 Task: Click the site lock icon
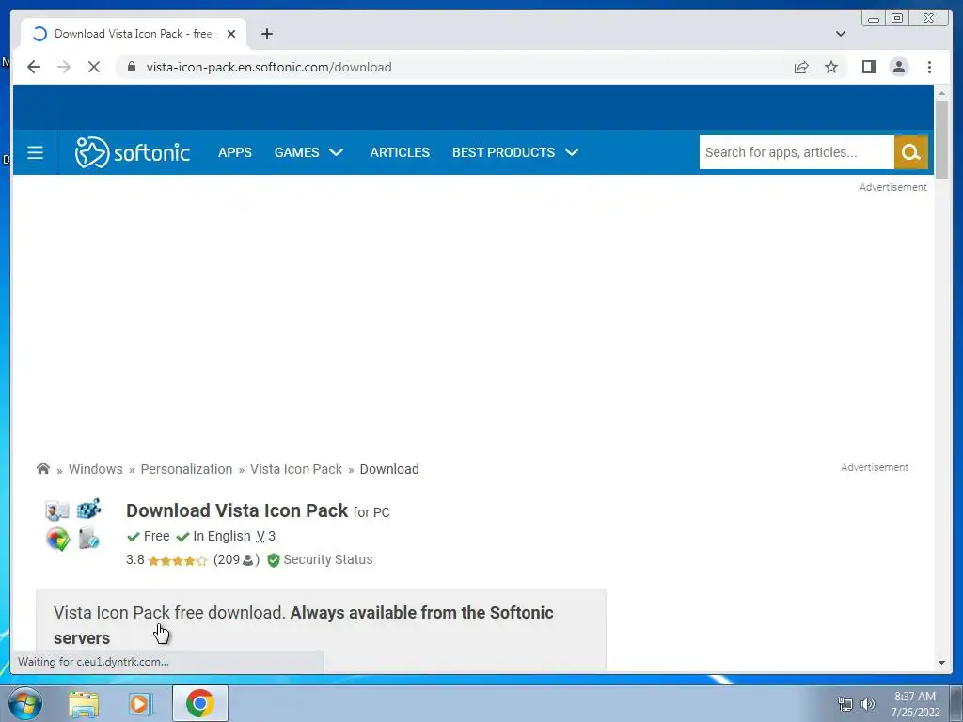(x=132, y=67)
